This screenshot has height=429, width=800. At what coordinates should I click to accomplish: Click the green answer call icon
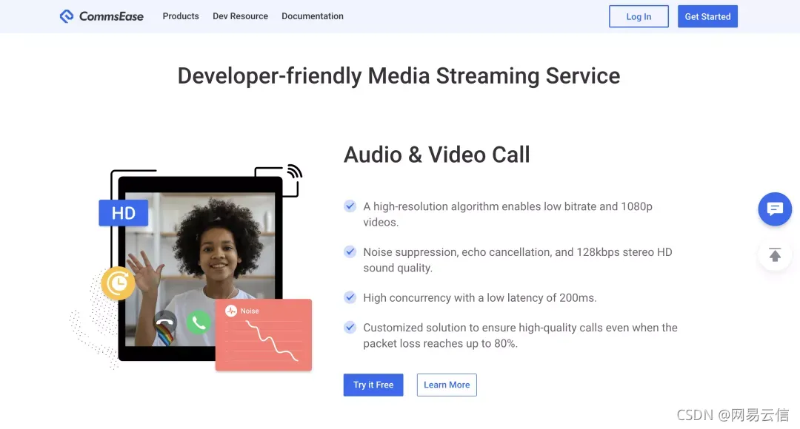[199, 322]
